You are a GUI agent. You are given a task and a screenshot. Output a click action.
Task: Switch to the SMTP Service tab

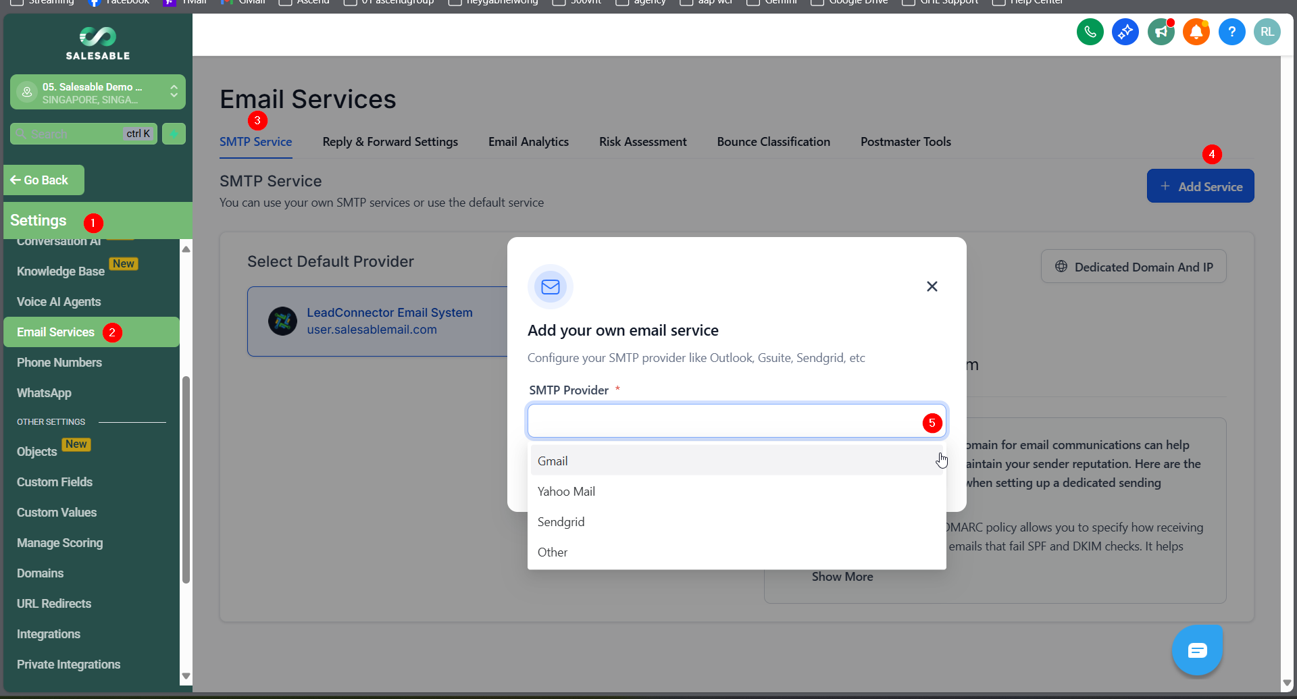click(x=255, y=142)
